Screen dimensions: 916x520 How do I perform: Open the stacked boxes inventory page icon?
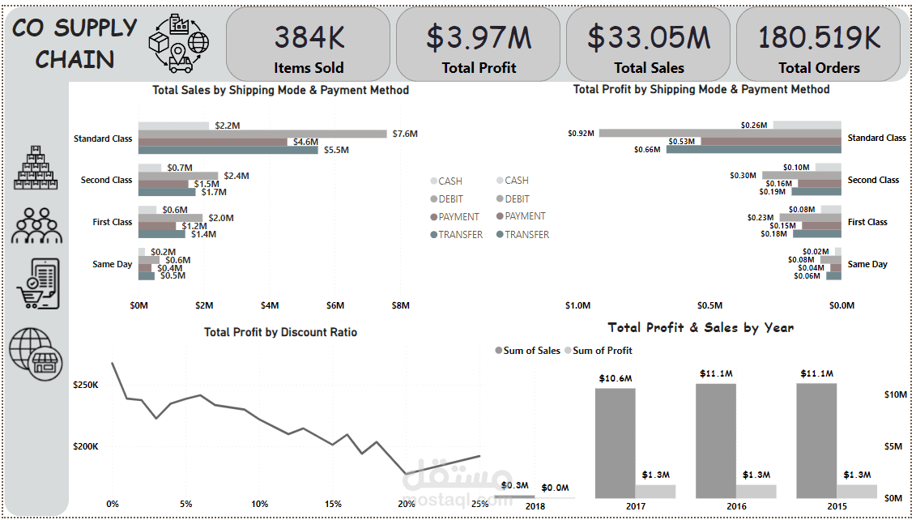click(36, 167)
